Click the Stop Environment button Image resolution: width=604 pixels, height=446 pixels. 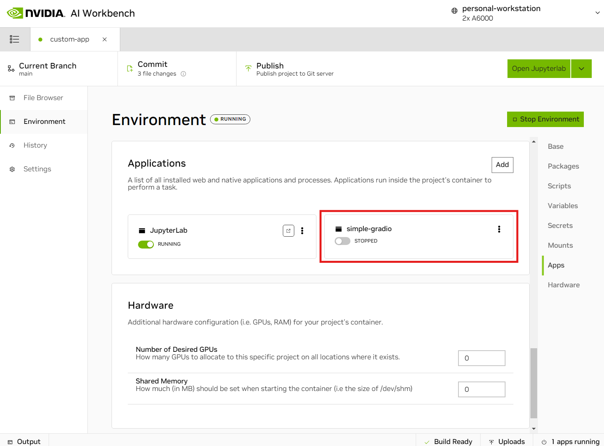545,119
